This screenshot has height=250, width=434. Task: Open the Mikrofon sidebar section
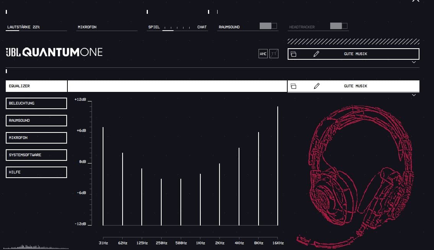(36, 137)
